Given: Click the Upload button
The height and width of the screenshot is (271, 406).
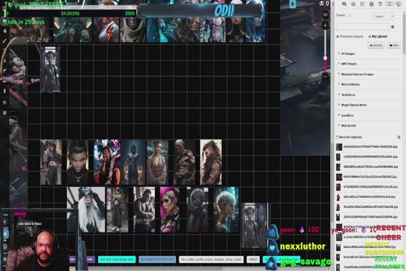Looking at the screenshot, I should tap(376, 45).
